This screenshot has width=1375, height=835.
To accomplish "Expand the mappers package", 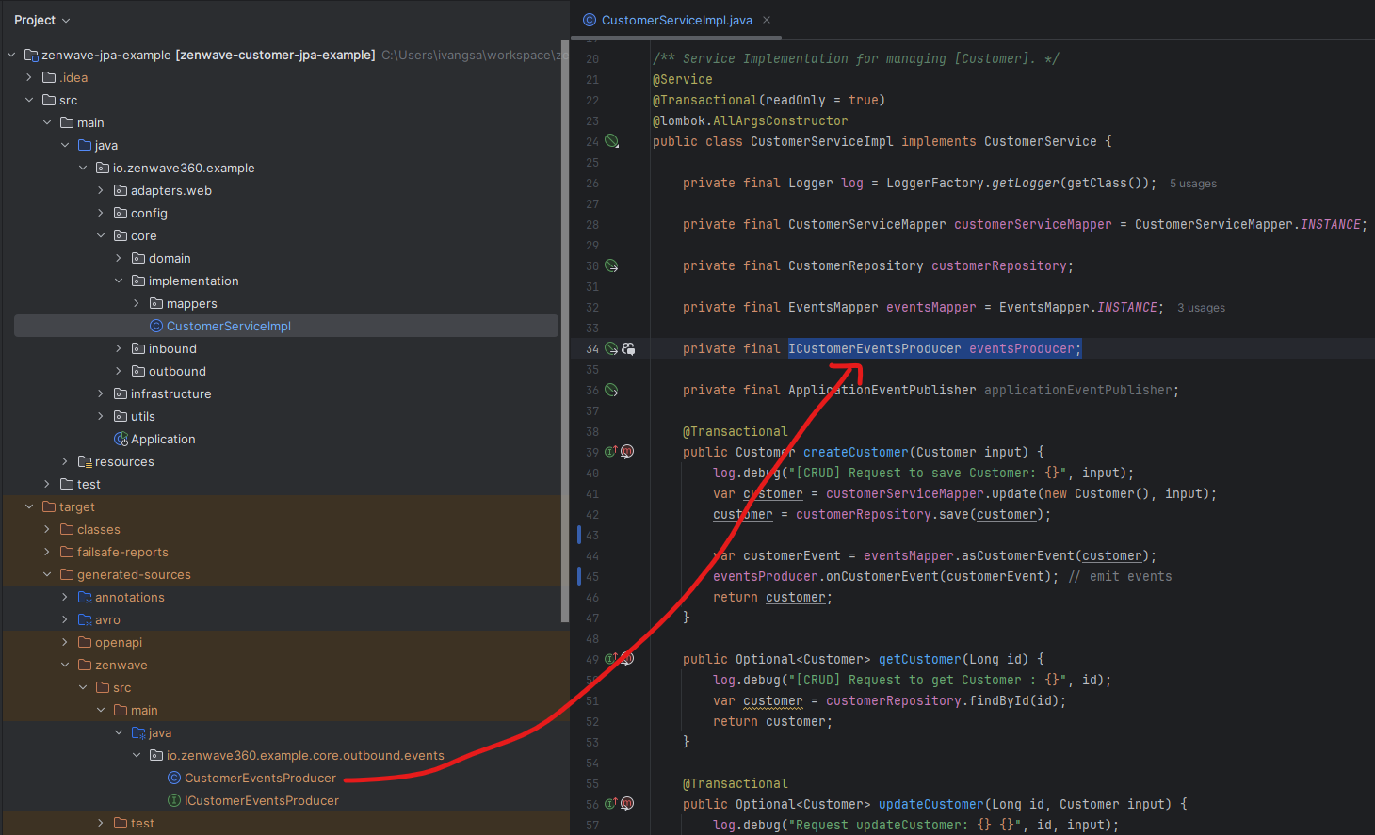I will (137, 303).
